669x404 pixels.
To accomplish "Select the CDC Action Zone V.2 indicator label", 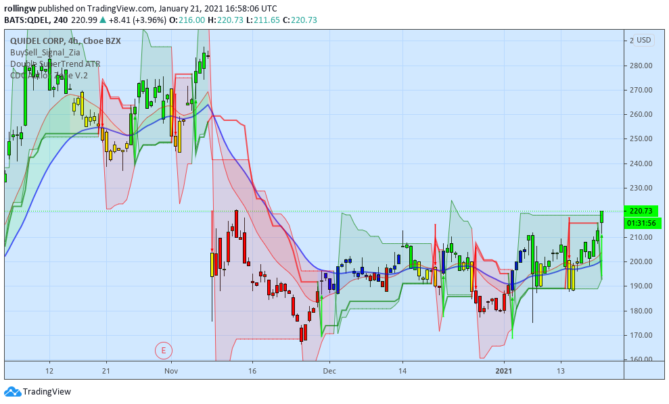I will (49, 76).
